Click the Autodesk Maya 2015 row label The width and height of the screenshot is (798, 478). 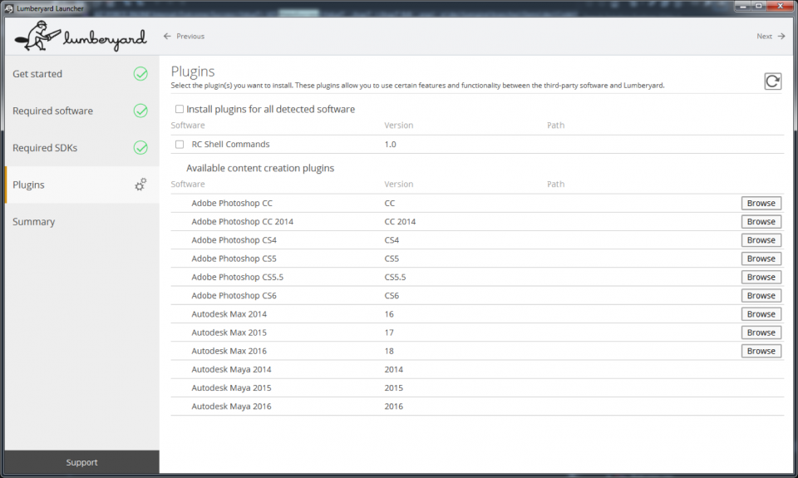tap(231, 388)
